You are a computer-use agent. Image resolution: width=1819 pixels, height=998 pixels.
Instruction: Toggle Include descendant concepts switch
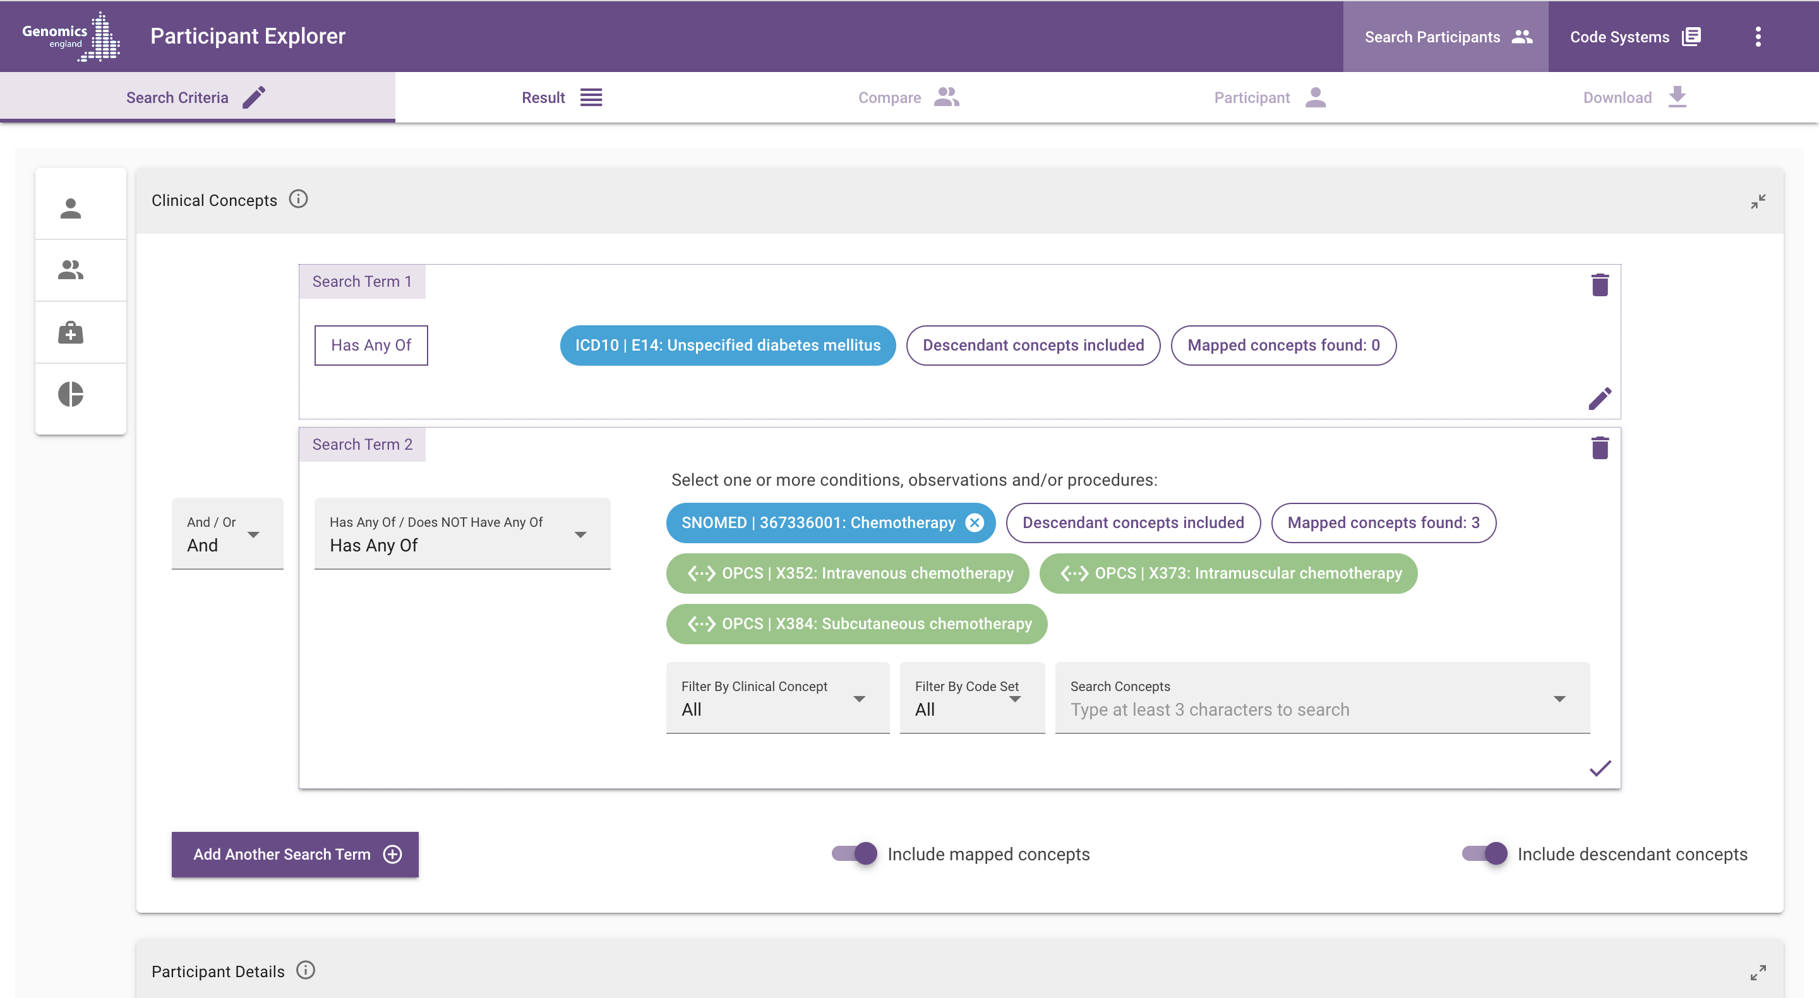1484,854
